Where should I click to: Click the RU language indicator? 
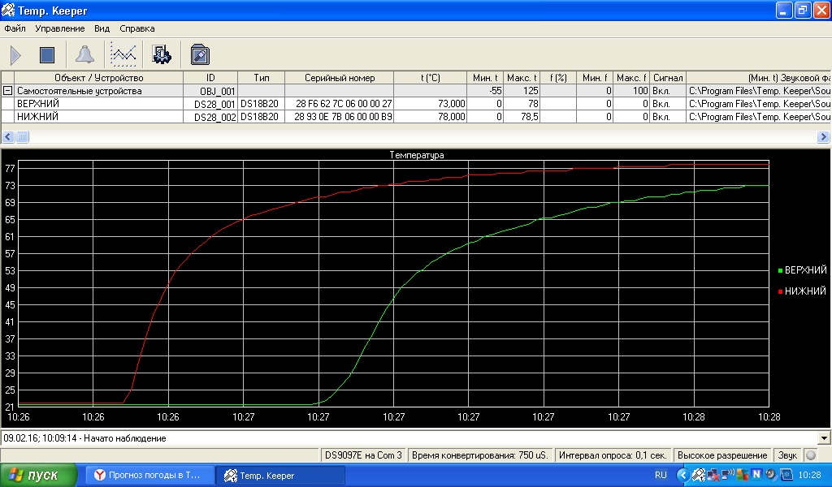pyautogui.click(x=661, y=475)
